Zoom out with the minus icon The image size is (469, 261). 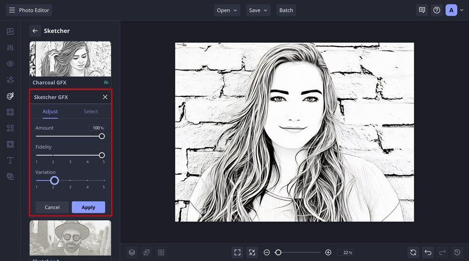coord(267,253)
